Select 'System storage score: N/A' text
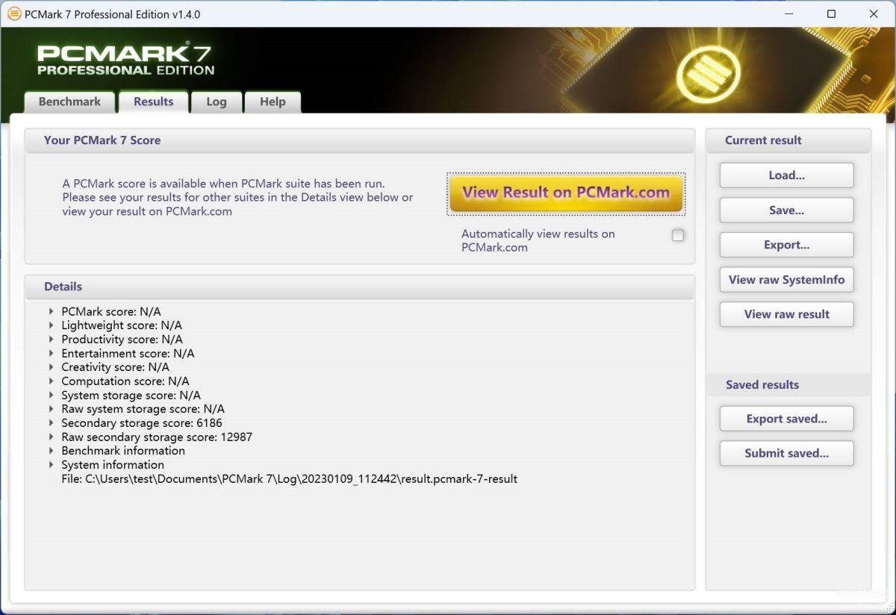The width and height of the screenshot is (896, 615). tap(131, 395)
